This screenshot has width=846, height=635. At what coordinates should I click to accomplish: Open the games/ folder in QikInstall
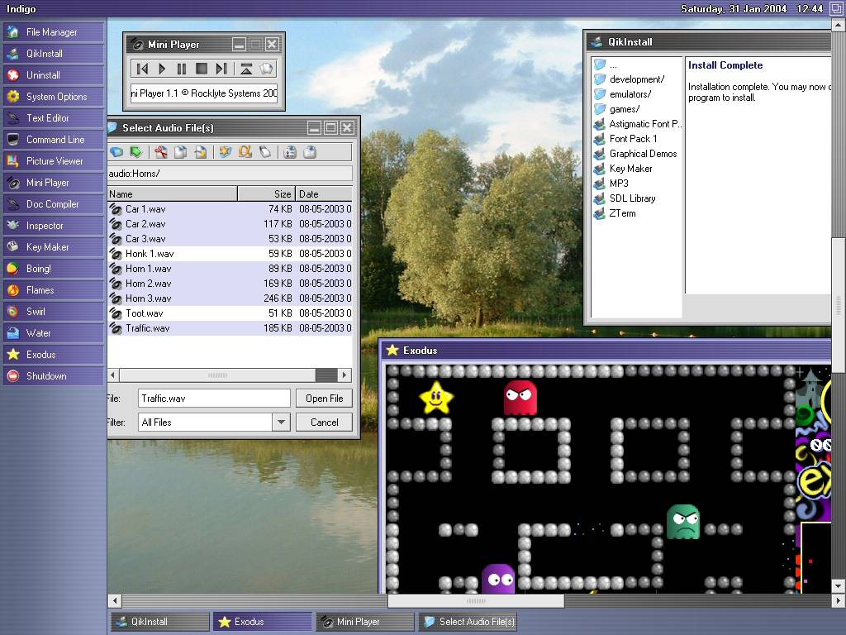[625, 109]
